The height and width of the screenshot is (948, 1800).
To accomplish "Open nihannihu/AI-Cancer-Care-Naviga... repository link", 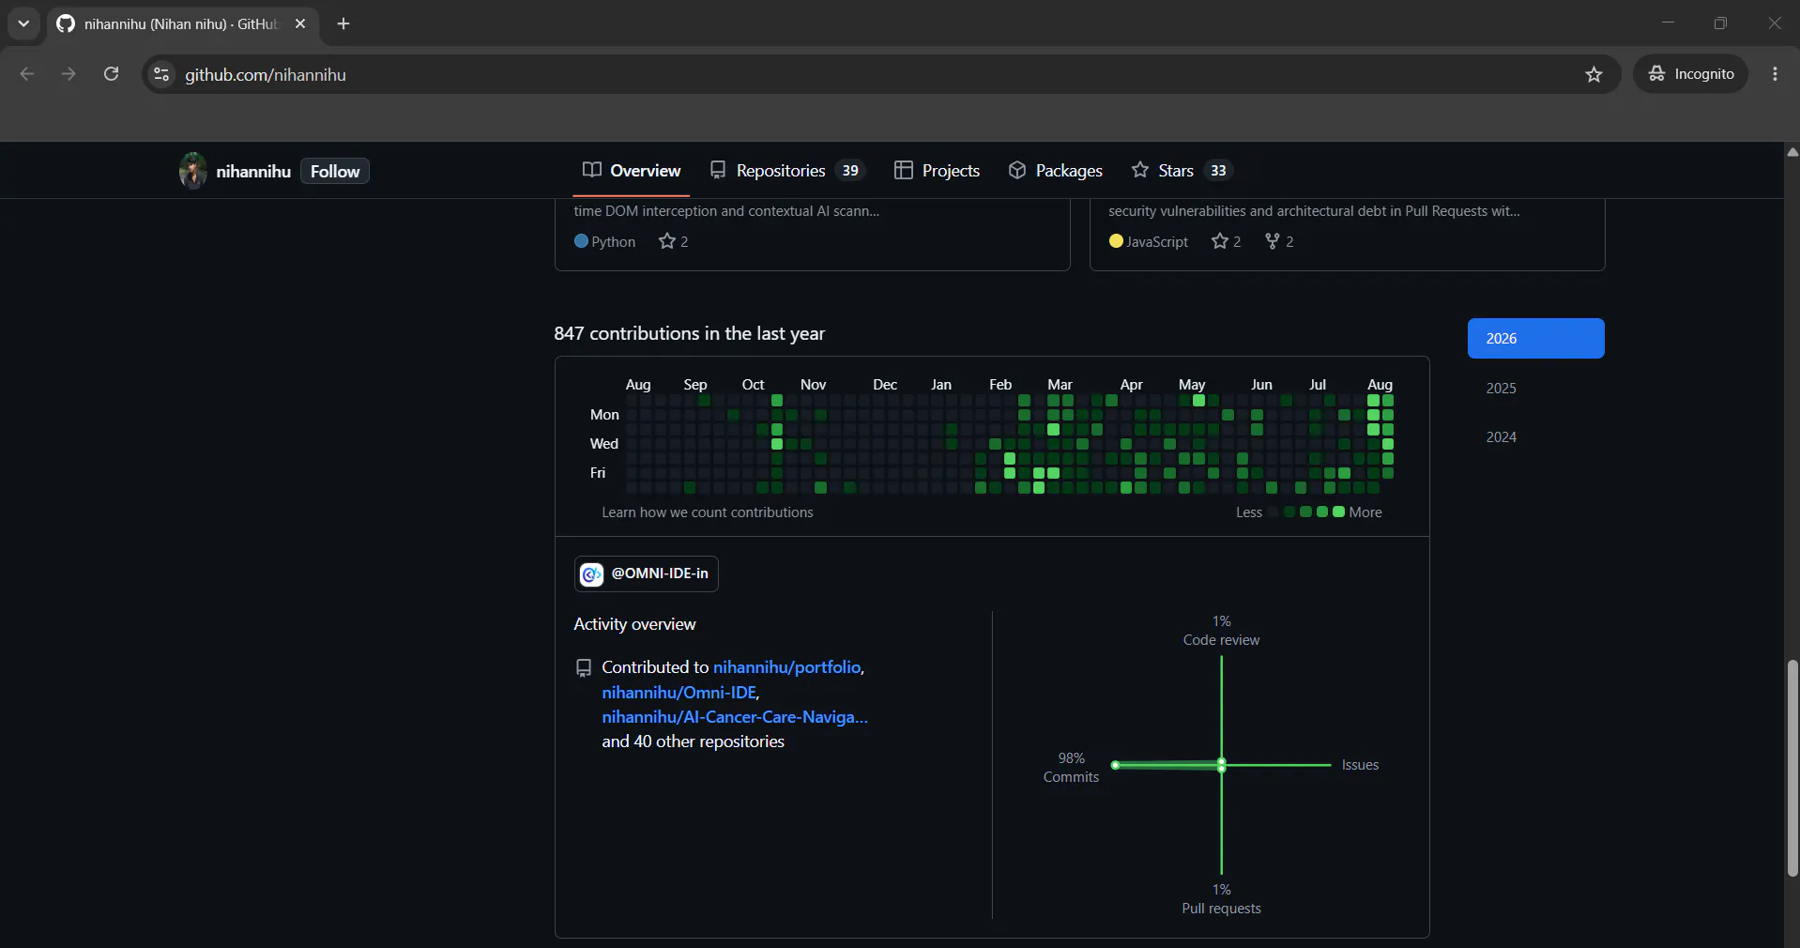I will 735,717.
